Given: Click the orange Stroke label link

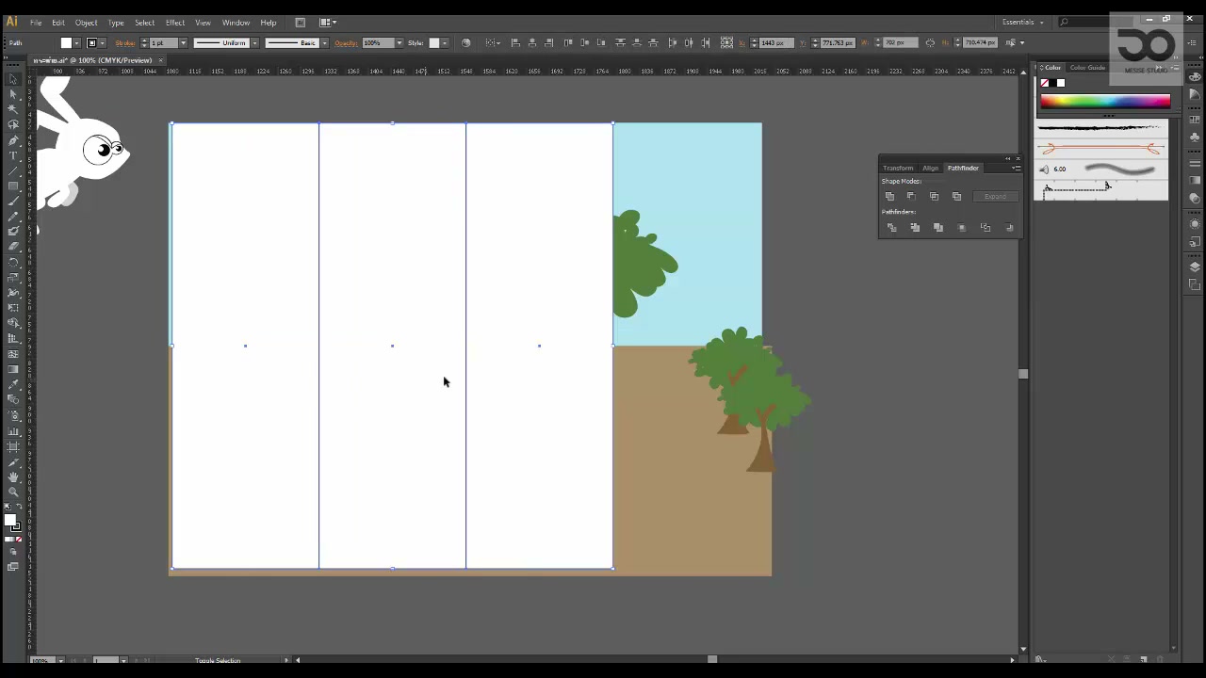Looking at the screenshot, I should click(124, 42).
